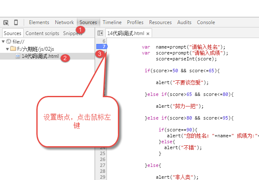The image size is (259, 180).
Task: Open the Network panel tab
Action: (x=64, y=22)
